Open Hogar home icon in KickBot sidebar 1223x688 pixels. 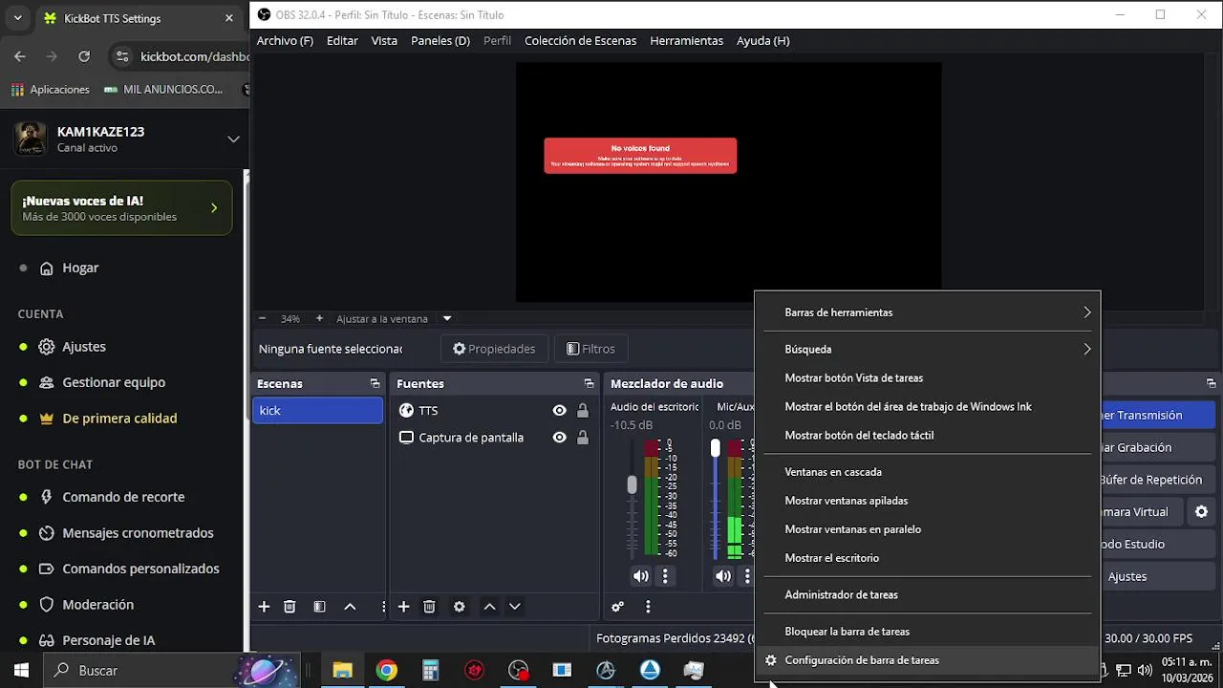pyautogui.click(x=47, y=269)
